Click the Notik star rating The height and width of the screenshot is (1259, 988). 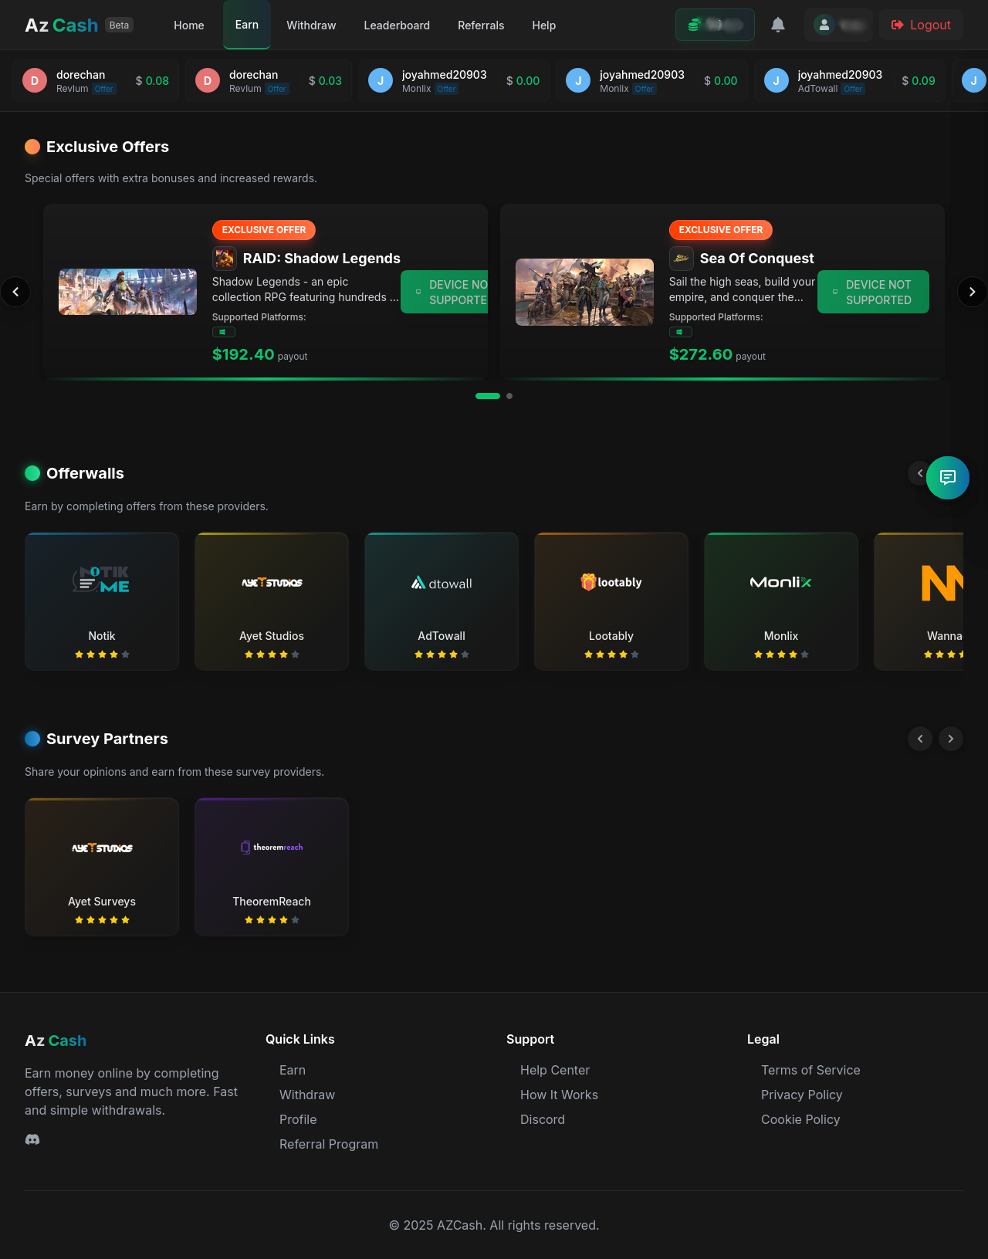point(102,655)
